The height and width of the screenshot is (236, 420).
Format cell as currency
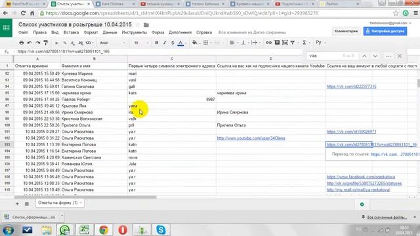pos(57,43)
